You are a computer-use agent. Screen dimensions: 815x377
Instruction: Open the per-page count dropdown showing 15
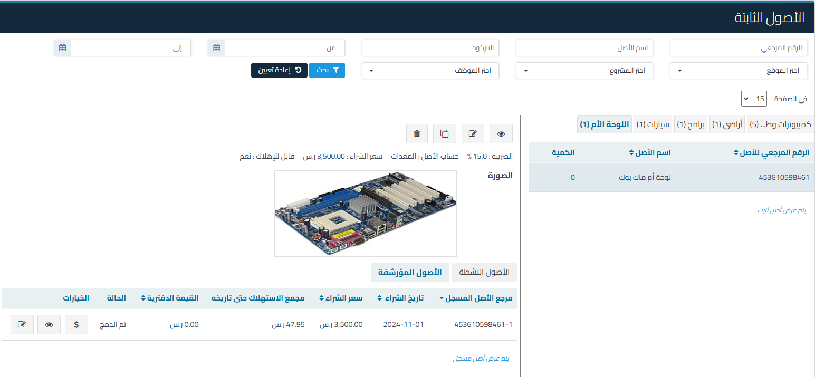753,99
